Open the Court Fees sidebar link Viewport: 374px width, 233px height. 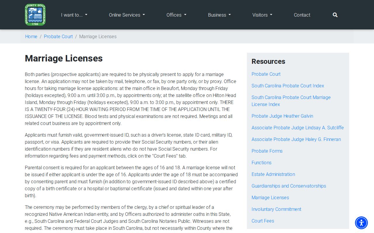263,221
